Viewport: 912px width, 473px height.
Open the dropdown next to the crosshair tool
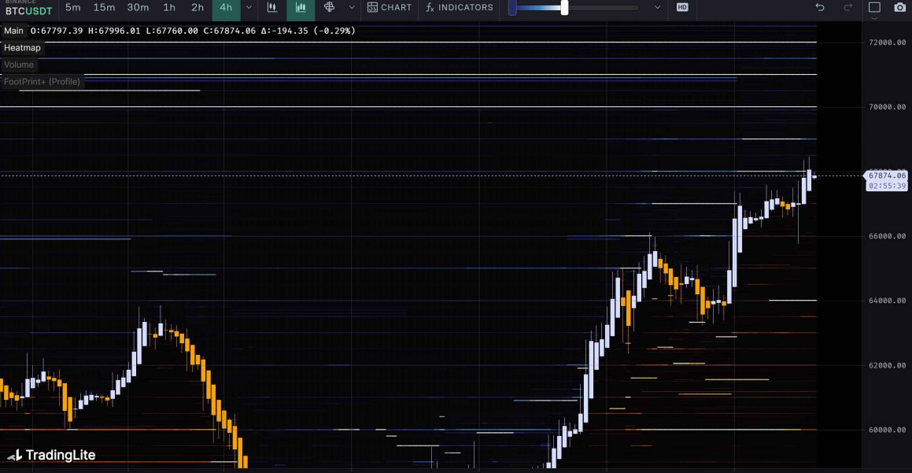click(351, 8)
